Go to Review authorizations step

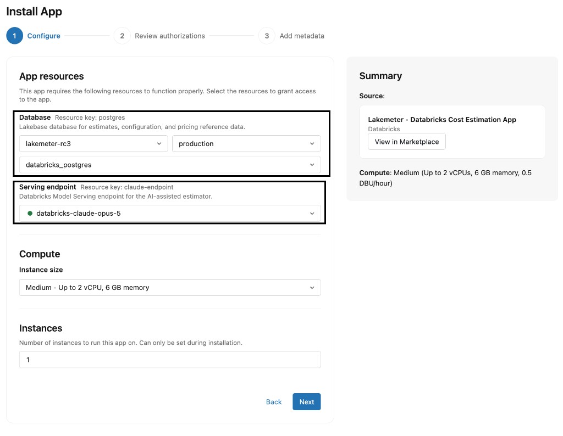pyautogui.click(x=170, y=36)
